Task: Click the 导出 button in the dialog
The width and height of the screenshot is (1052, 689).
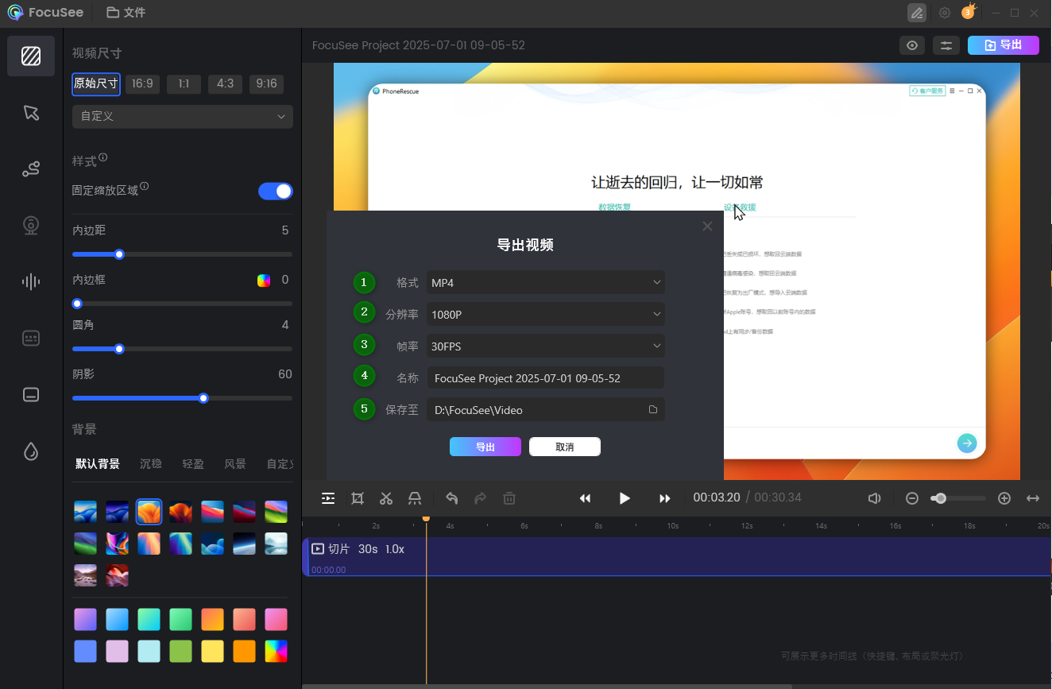Action: click(x=485, y=447)
